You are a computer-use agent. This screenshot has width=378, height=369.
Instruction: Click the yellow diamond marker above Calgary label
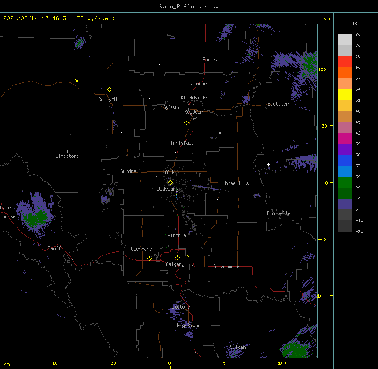[178, 258]
